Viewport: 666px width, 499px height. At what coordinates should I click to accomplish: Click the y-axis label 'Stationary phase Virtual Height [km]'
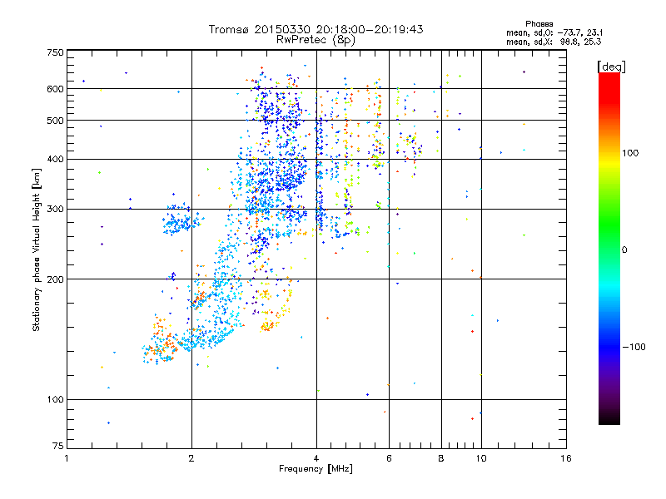coord(37,250)
